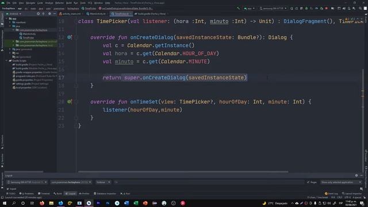Click the override gutter icon on line 20
The height and width of the screenshot is (207, 368).
pyautogui.click(x=69, y=102)
